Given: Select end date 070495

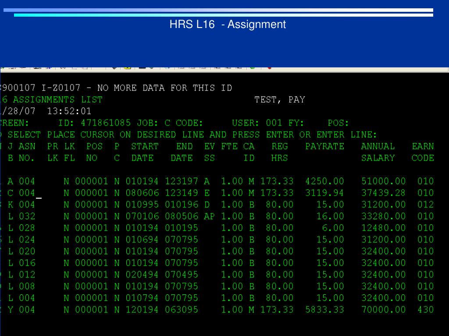Looking at the screenshot, I should (x=182, y=275).
